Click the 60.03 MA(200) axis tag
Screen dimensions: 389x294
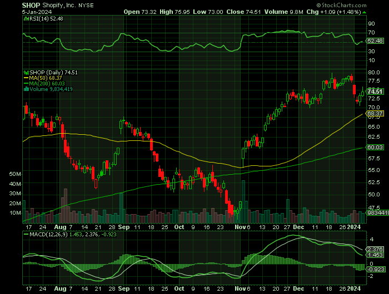[x=375, y=147]
